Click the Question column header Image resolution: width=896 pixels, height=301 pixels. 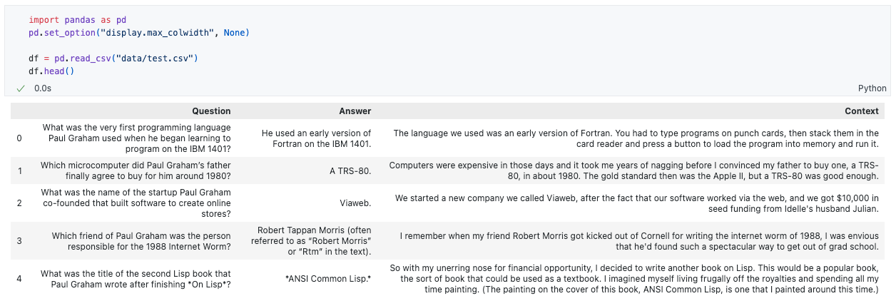211,111
